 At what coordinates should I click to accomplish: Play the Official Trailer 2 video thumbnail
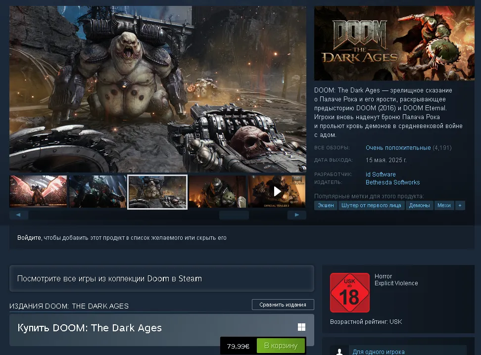tap(277, 192)
